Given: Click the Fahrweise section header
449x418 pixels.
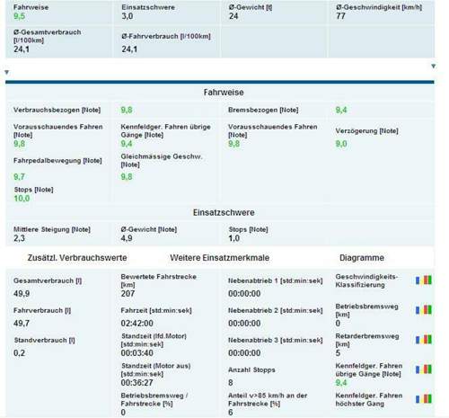Looking at the screenshot, I should click(224, 93).
